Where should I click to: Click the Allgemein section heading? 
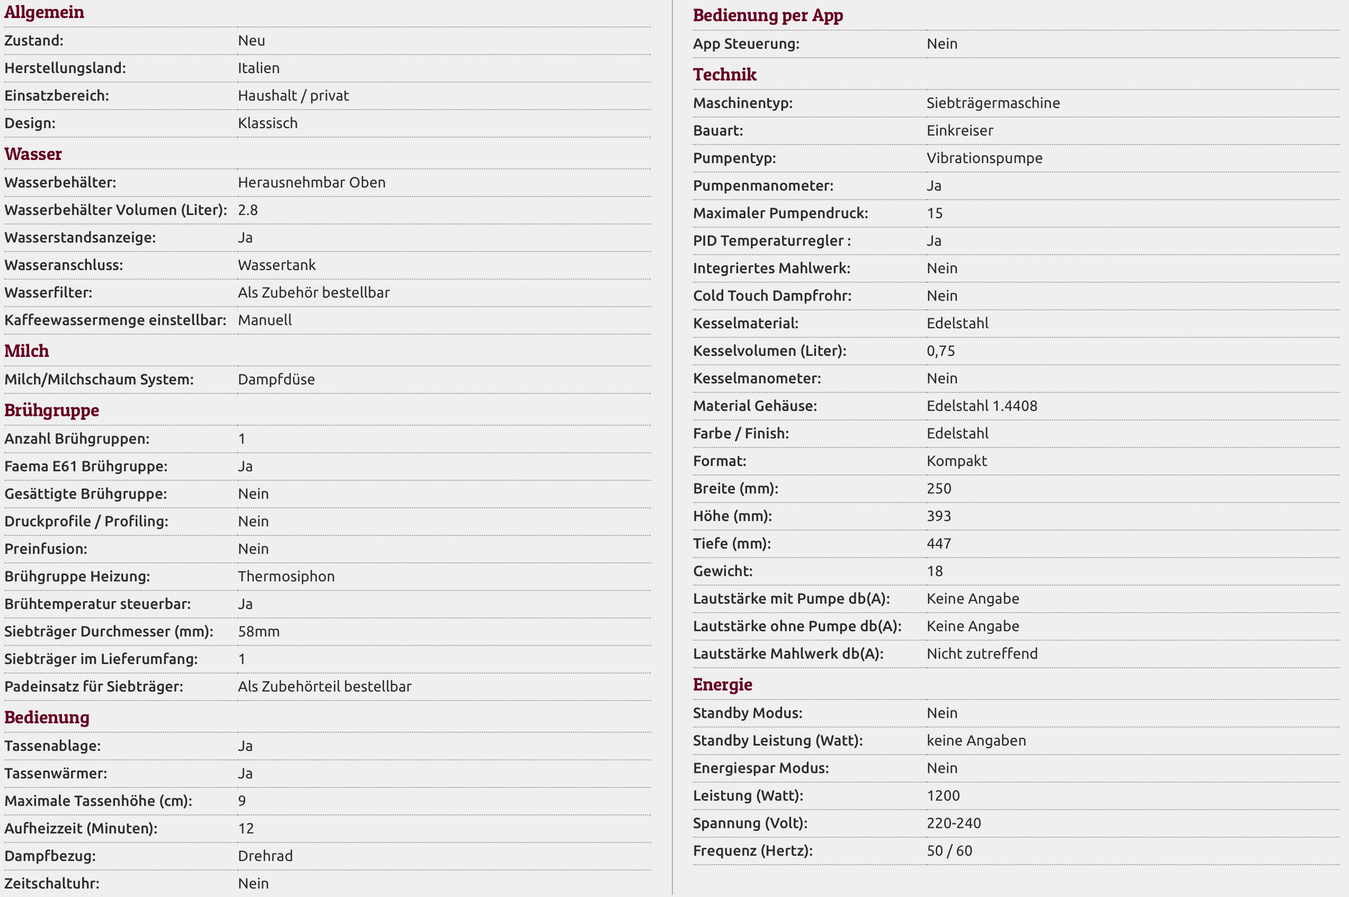click(x=44, y=12)
